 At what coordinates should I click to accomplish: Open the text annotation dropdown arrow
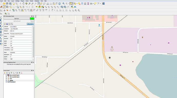click(100, 4)
